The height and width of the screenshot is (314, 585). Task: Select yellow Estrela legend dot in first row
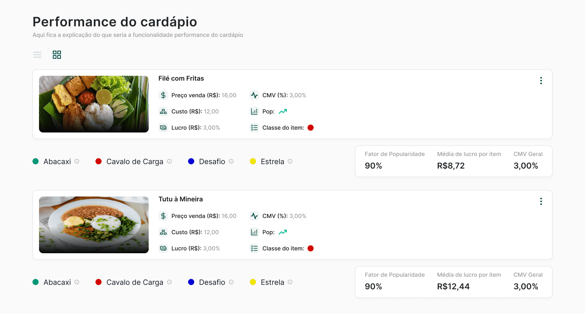(x=253, y=161)
